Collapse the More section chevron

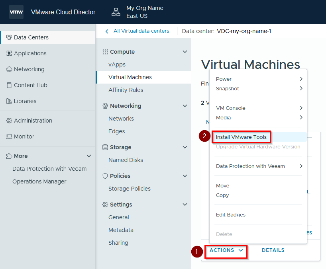click(x=89, y=156)
